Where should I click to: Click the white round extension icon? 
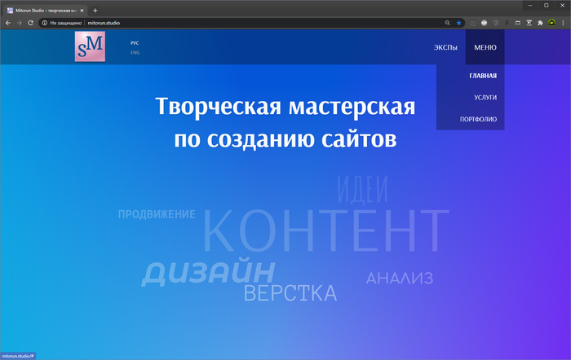484,23
